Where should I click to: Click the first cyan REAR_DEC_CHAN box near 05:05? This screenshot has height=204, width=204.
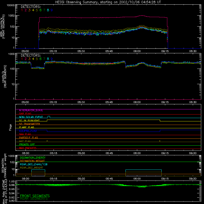coord(38,171)
